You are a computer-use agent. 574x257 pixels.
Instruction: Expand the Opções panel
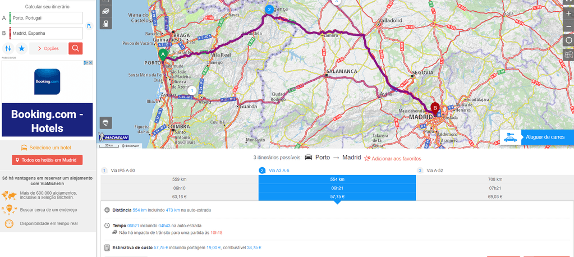coord(48,48)
